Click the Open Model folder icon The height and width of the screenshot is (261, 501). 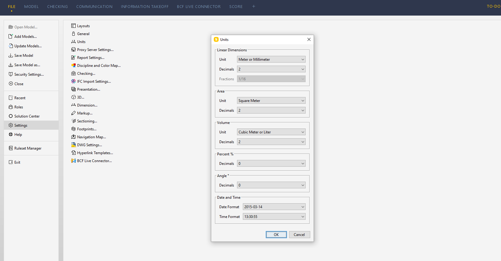11,27
